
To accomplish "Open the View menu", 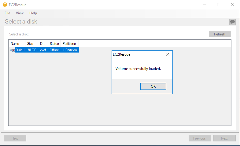I will (x=20, y=13).
